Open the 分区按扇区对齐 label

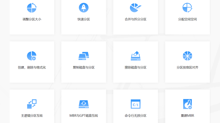(187, 67)
